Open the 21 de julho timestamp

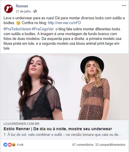23,11
